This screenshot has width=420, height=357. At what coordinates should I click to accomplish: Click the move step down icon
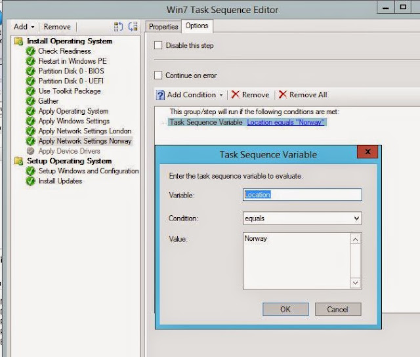coord(133,26)
